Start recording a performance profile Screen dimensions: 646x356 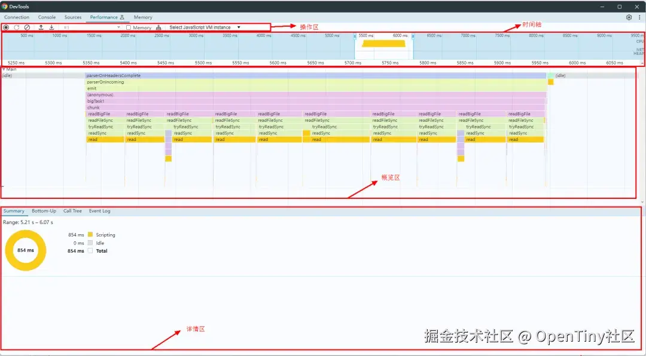[x=6, y=27]
